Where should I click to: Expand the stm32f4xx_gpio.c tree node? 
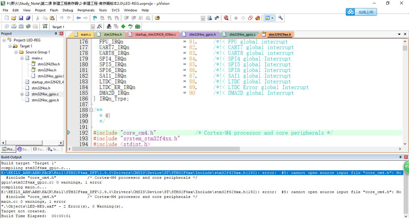pyautogui.click(x=22, y=94)
